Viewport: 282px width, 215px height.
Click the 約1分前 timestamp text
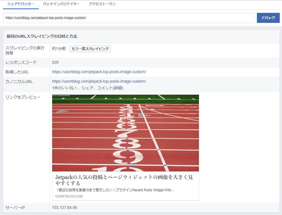[x=59, y=49]
